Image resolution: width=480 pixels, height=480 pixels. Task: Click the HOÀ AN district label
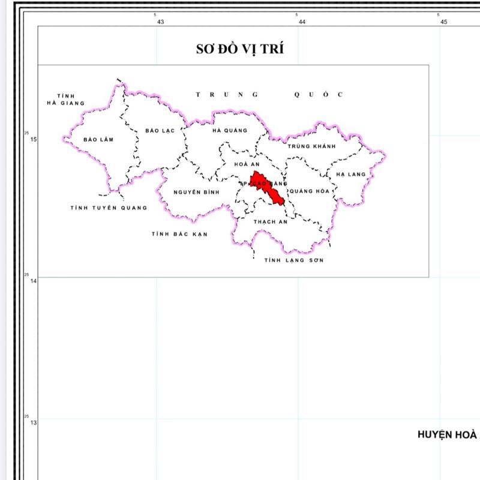tap(247, 164)
